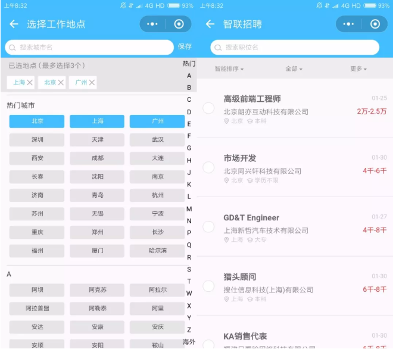Save the selected work locations with 保存
Viewport: 393px width, 349px height.
[x=185, y=46]
